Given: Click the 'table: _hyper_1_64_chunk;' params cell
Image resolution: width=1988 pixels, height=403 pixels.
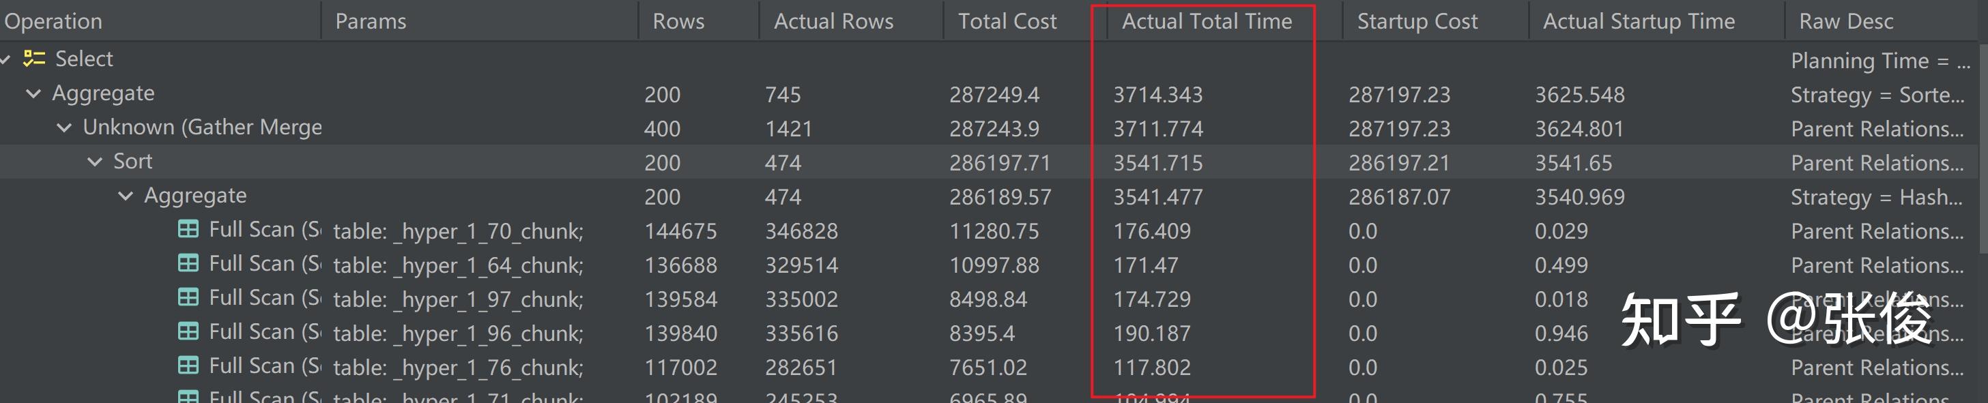Looking at the screenshot, I should click(x=459, y=265).
